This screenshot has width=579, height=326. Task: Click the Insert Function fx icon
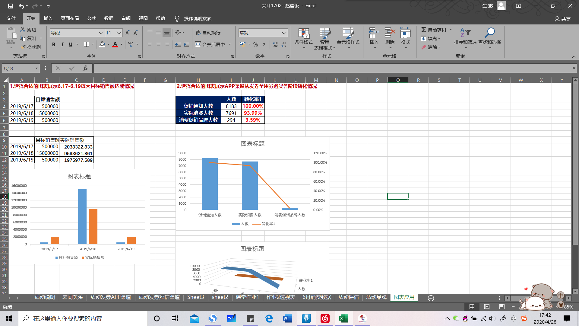(85, 68)
